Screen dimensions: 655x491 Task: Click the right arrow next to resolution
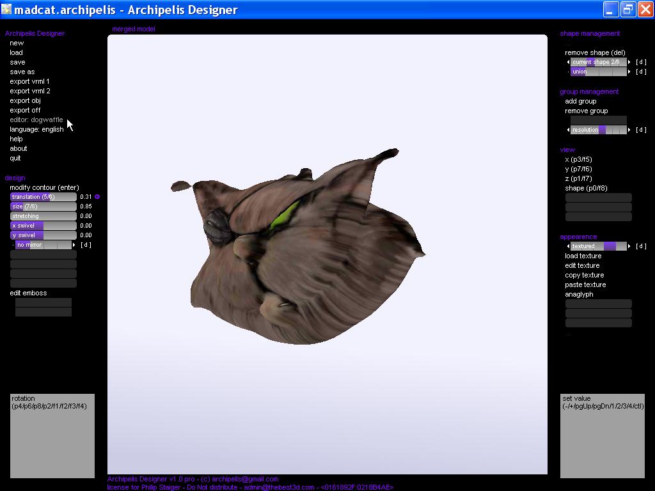(x=629, y=130)
